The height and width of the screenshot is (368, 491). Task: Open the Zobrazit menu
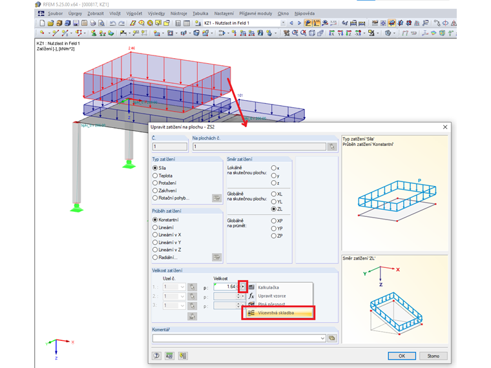[96, 14]
